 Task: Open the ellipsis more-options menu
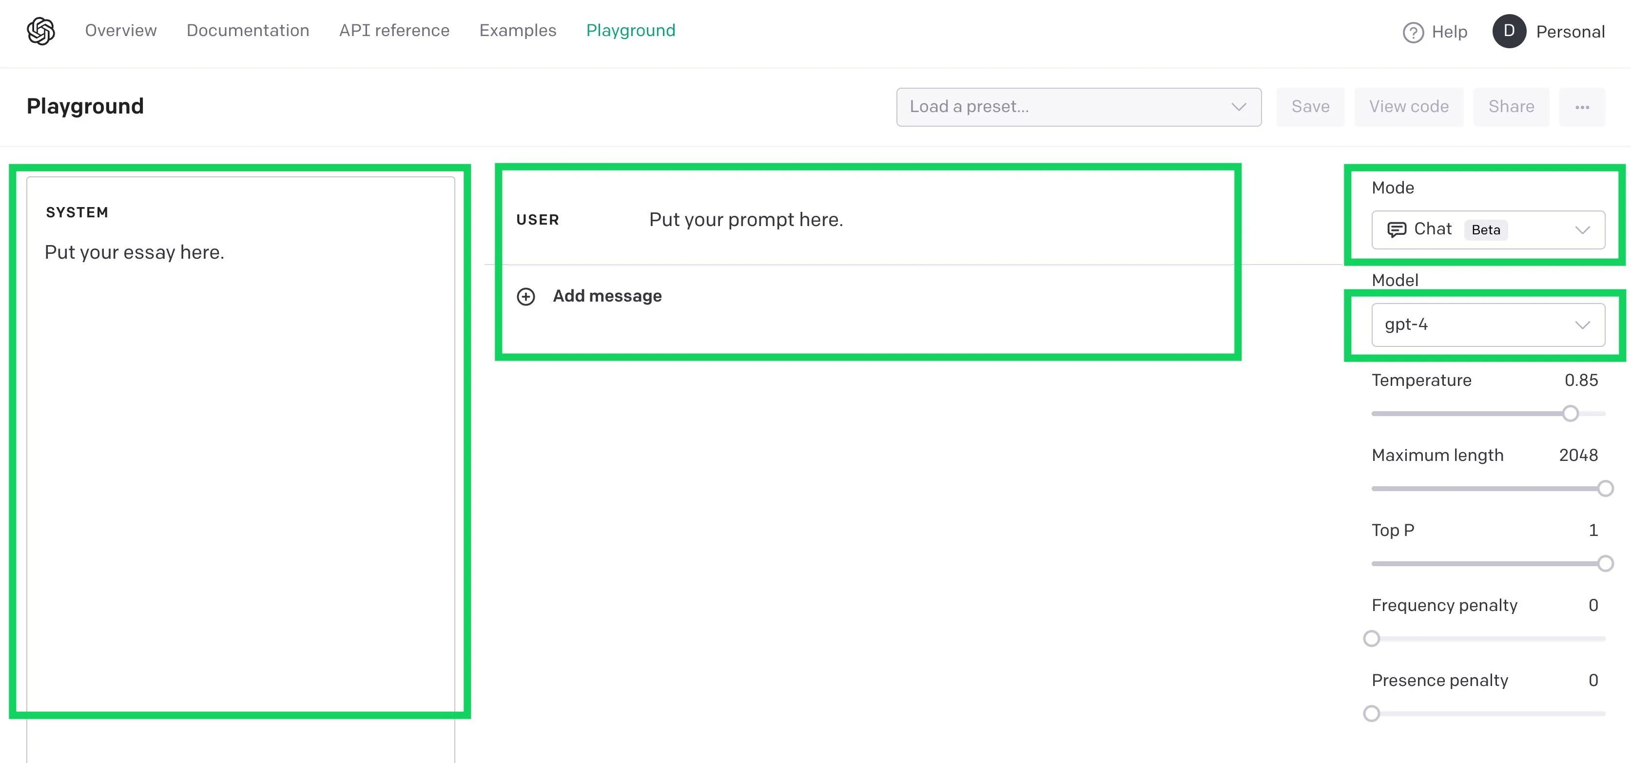tap(1582, 106)
